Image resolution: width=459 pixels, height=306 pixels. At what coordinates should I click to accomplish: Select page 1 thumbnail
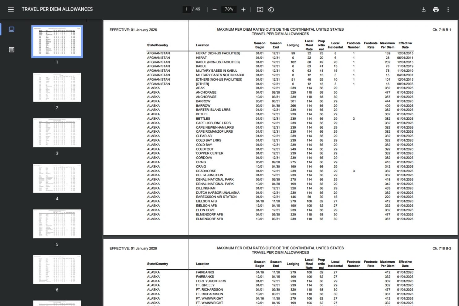(x=57, y=42)
